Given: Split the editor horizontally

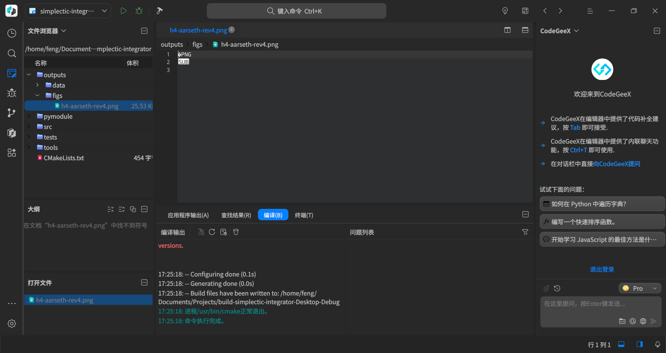Looking at the screenshot, I should [525, 30].
